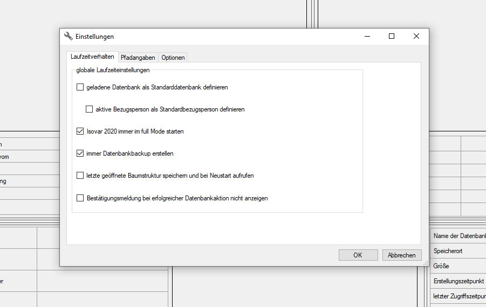This screenshot has width=486, height=307.
Task: Toggle letzte geöffnete Baumstruktur speichern checkbox
Action: tap(80, 176)
